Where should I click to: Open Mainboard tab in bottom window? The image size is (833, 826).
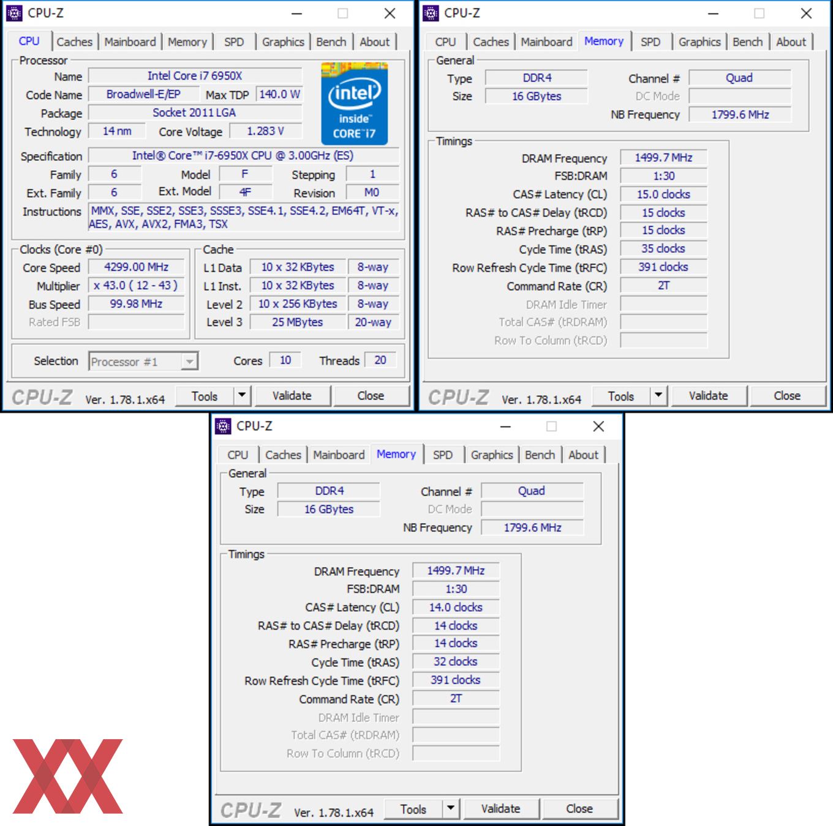pyautogui.click(x=339, y=455)
